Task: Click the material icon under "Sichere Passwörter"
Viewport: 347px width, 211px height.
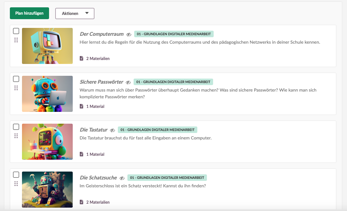Action: [81, 106]
